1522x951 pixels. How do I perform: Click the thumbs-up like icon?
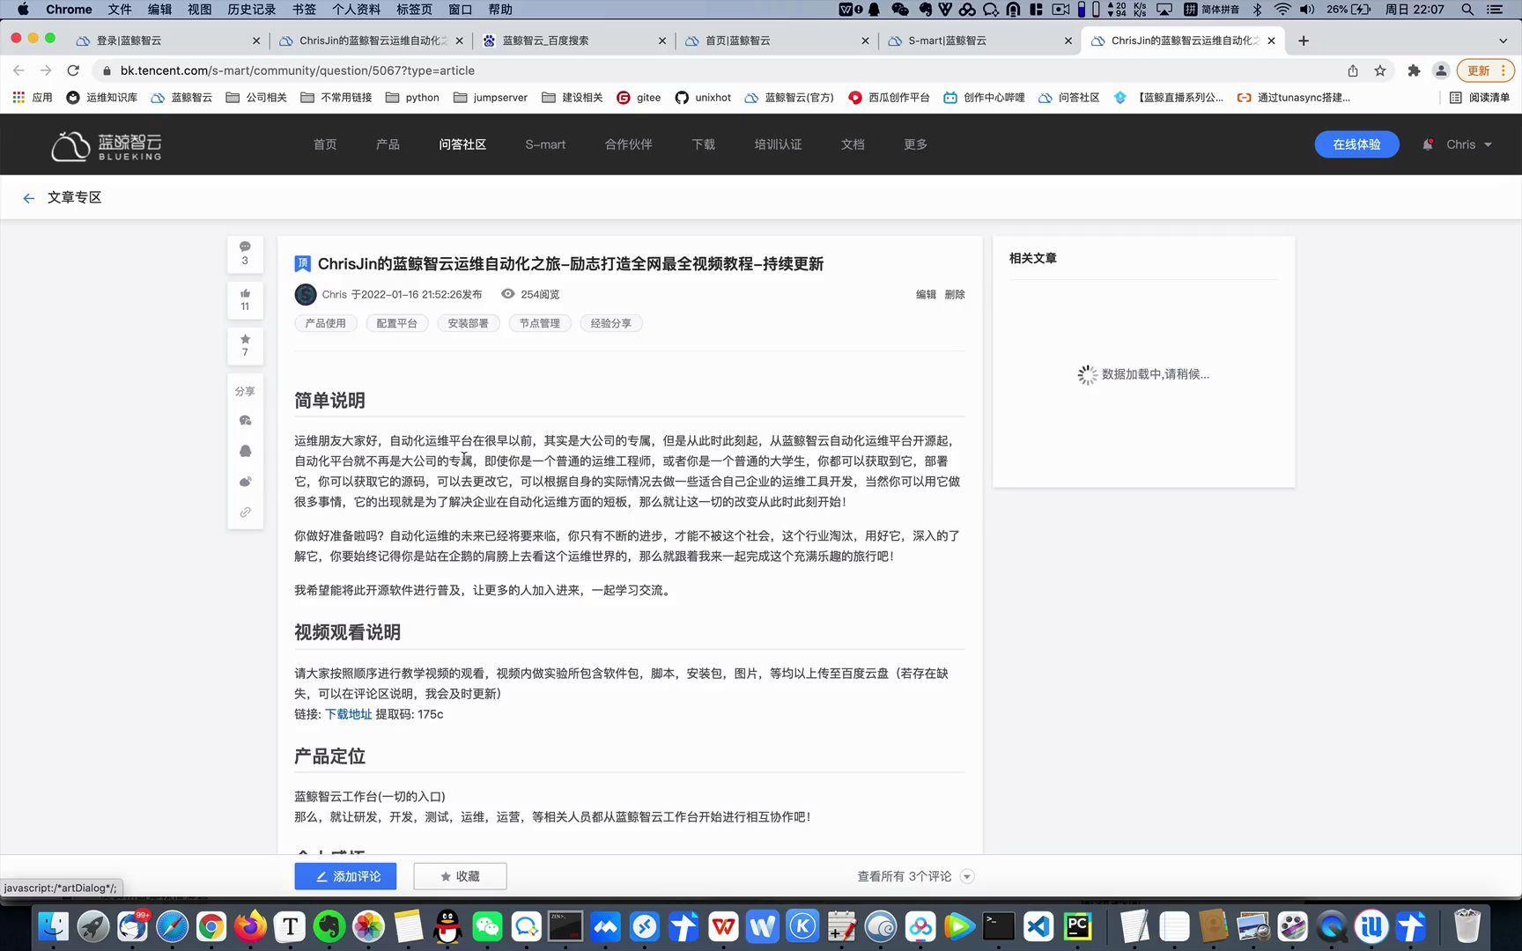245,293
